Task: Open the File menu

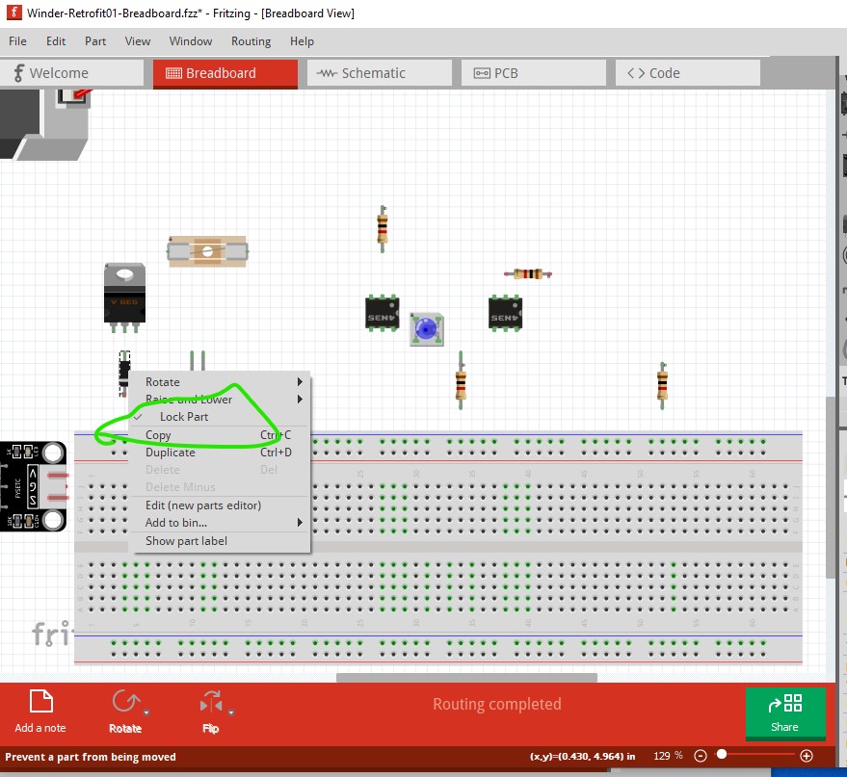Action: (x=17, y=41)
